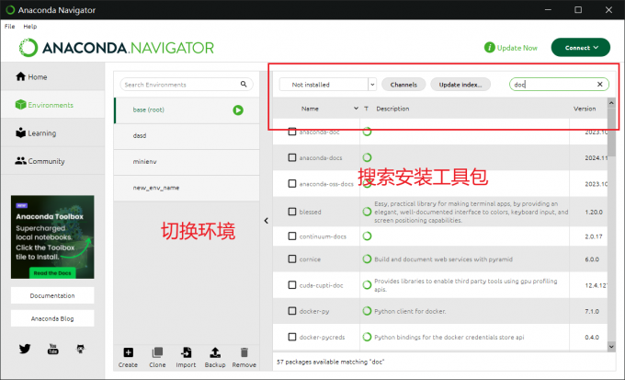
Task: Open the YouTube icon link
Action: [52, 349]
